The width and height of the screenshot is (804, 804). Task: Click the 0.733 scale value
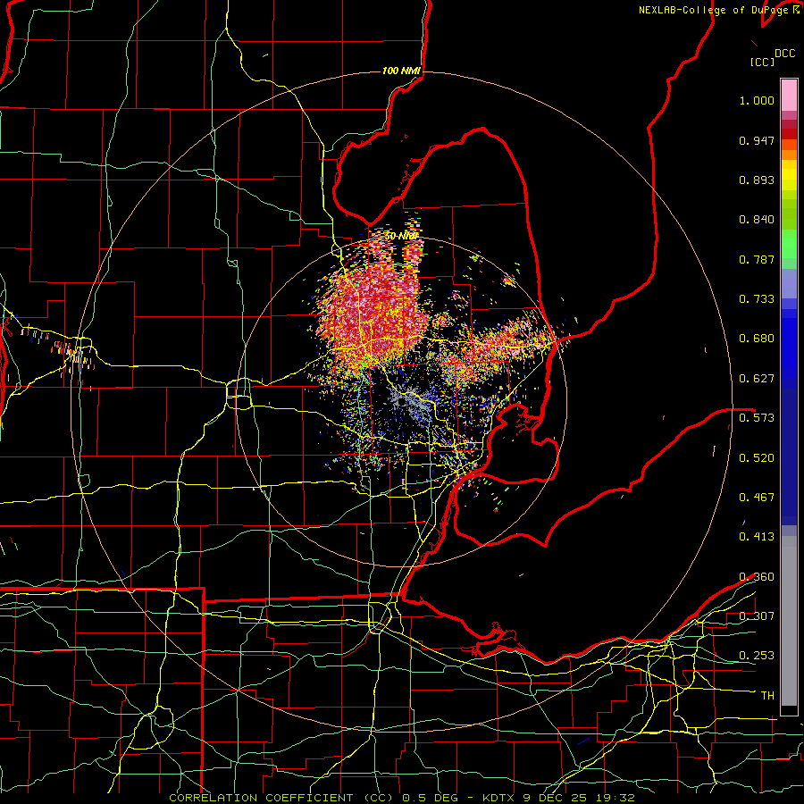757,299
